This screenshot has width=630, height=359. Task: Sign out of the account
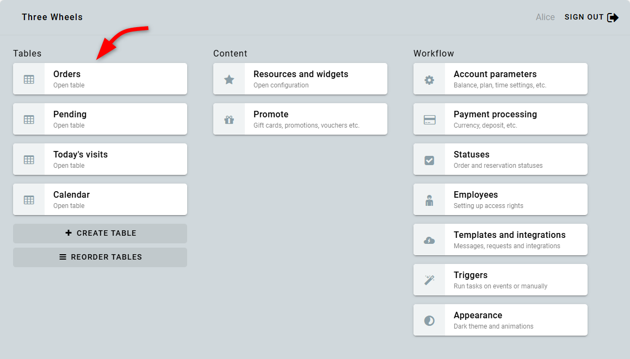[x=591, y=17]
